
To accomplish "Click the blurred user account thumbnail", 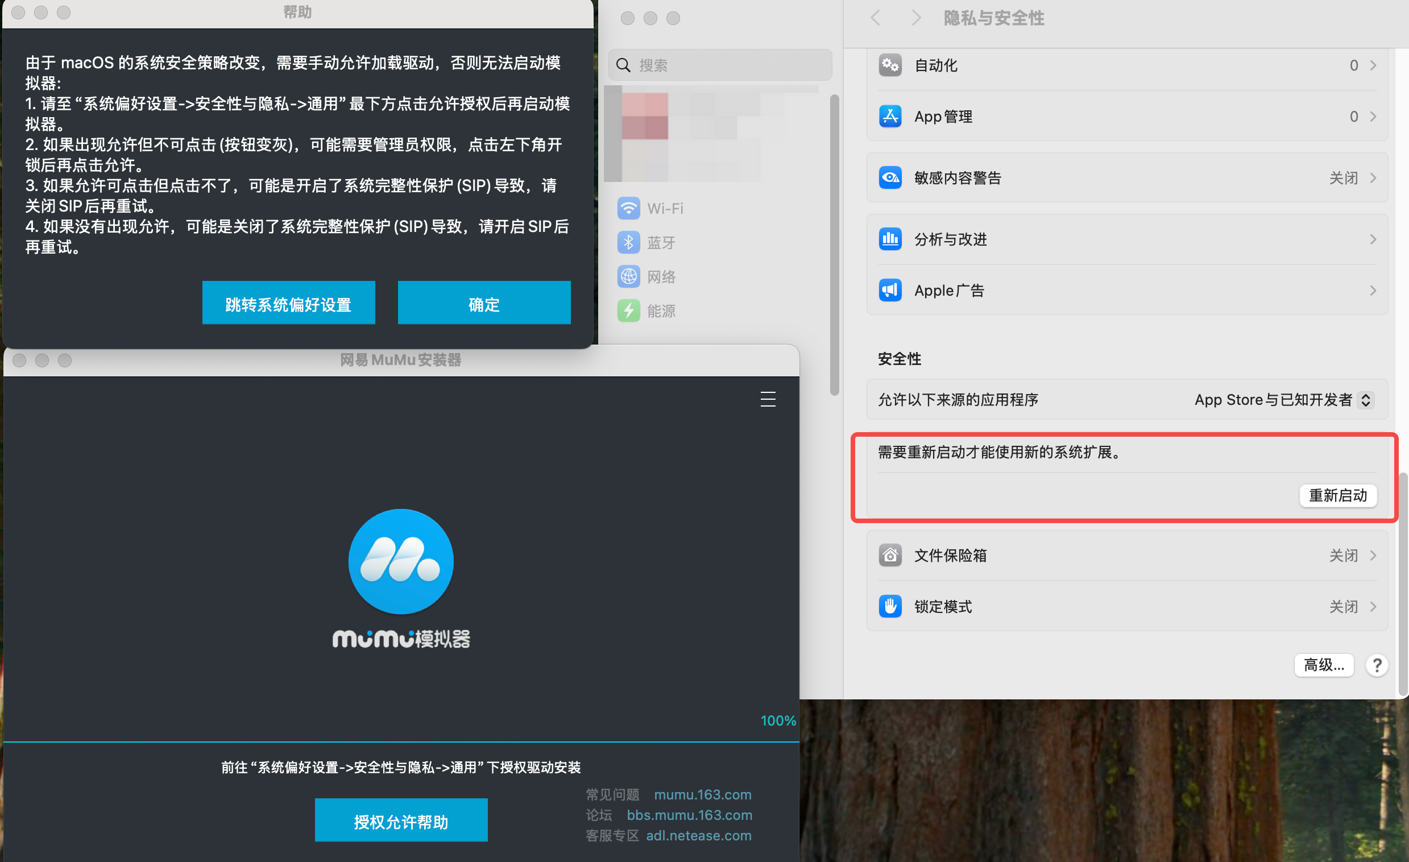I will tap(644, 116).
